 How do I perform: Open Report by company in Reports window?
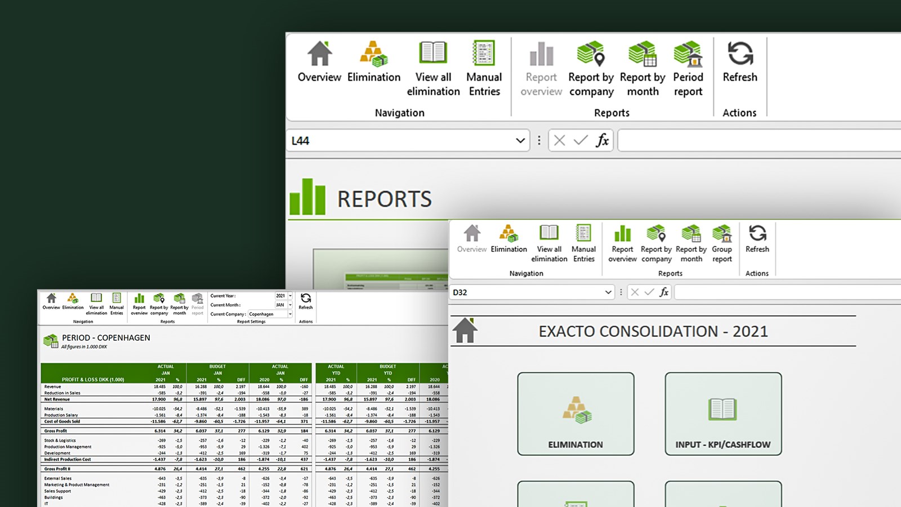pos(591,69)
